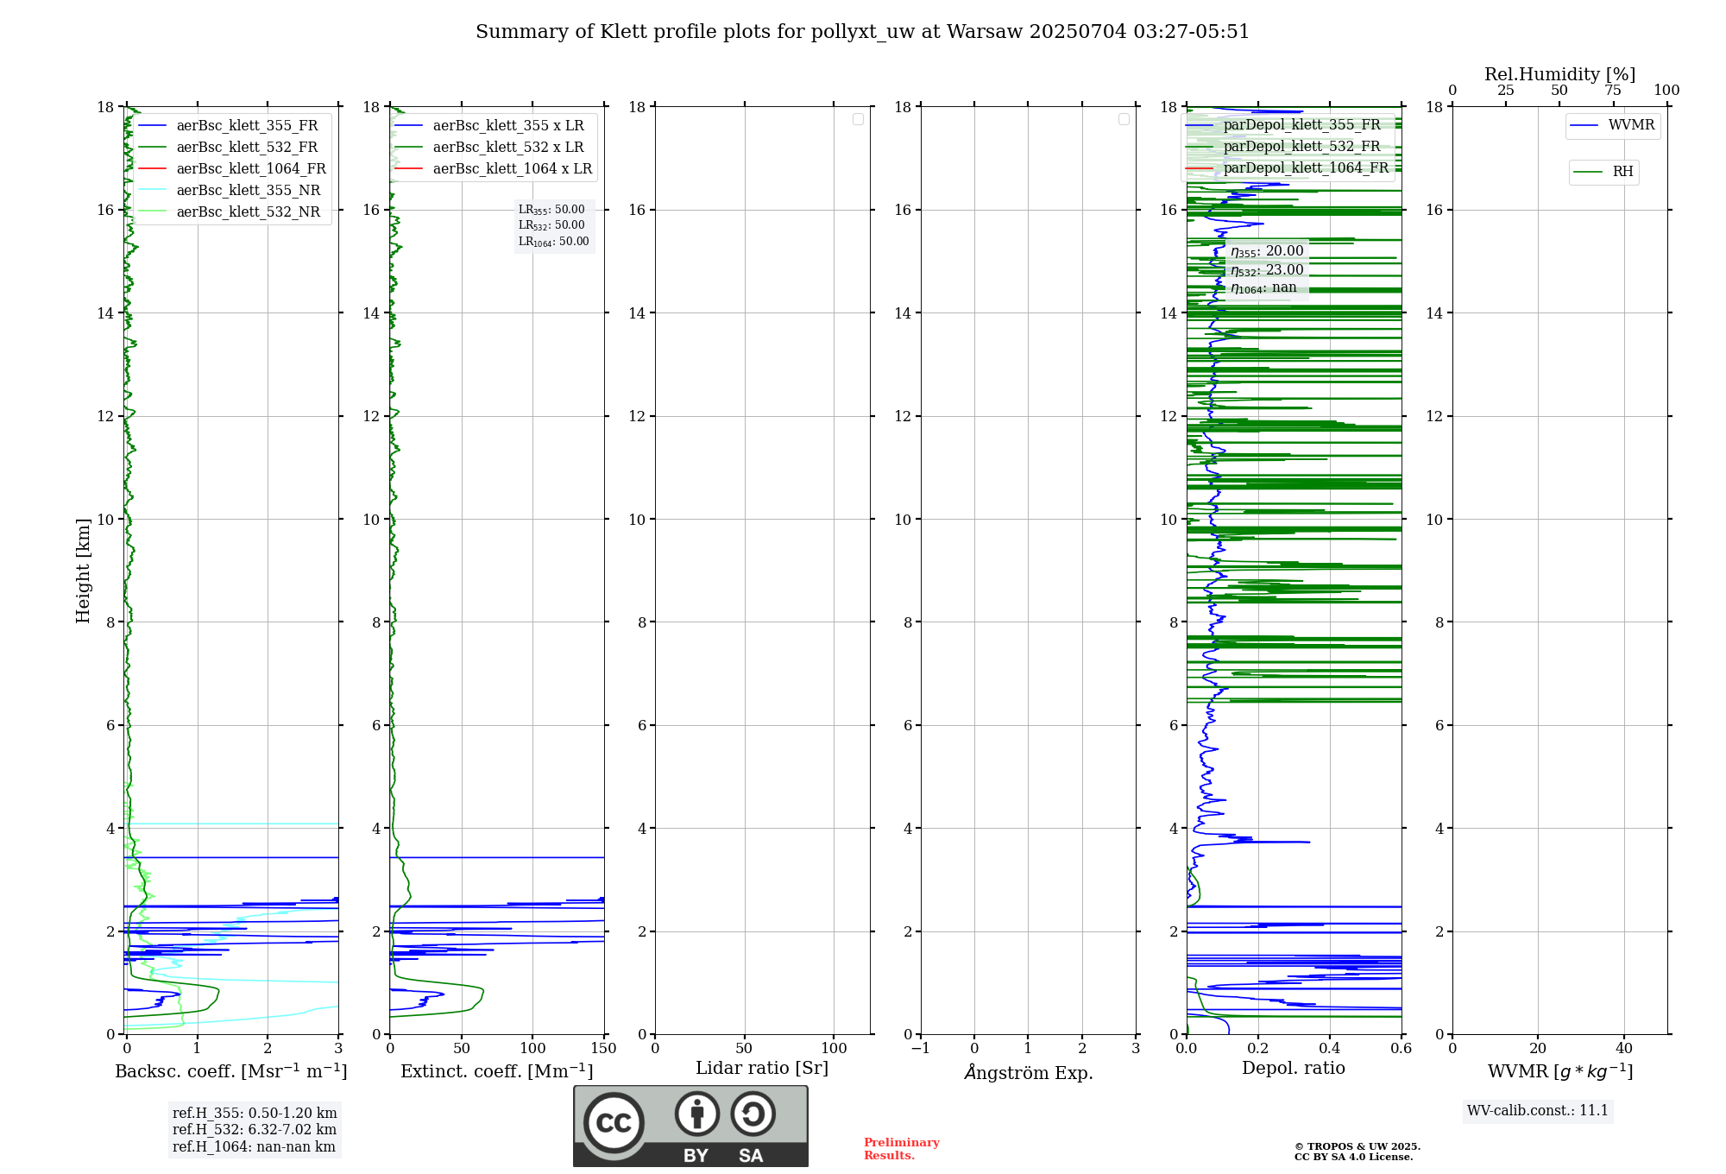Click the 40 tick on WVMR axis
Screen dimensions: 1726x1174
[1624, 1049]
